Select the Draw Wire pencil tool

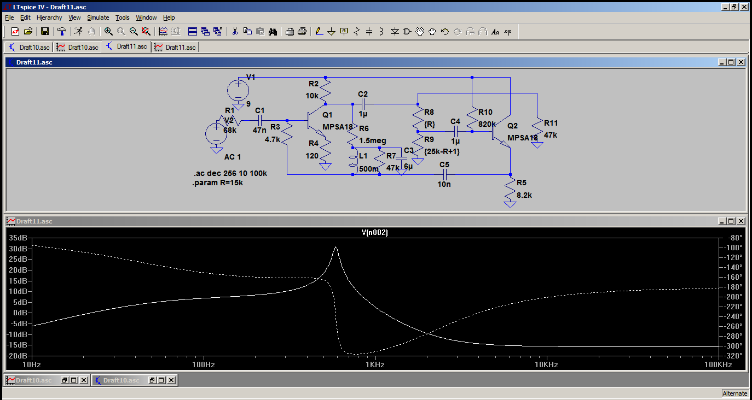[x=319, y=32]
